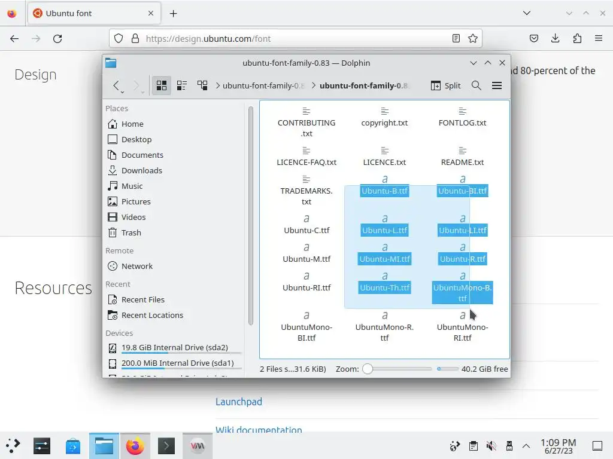
Task: Select the UbuntuMono-BI.ttf font file
Action: point(306,327)
